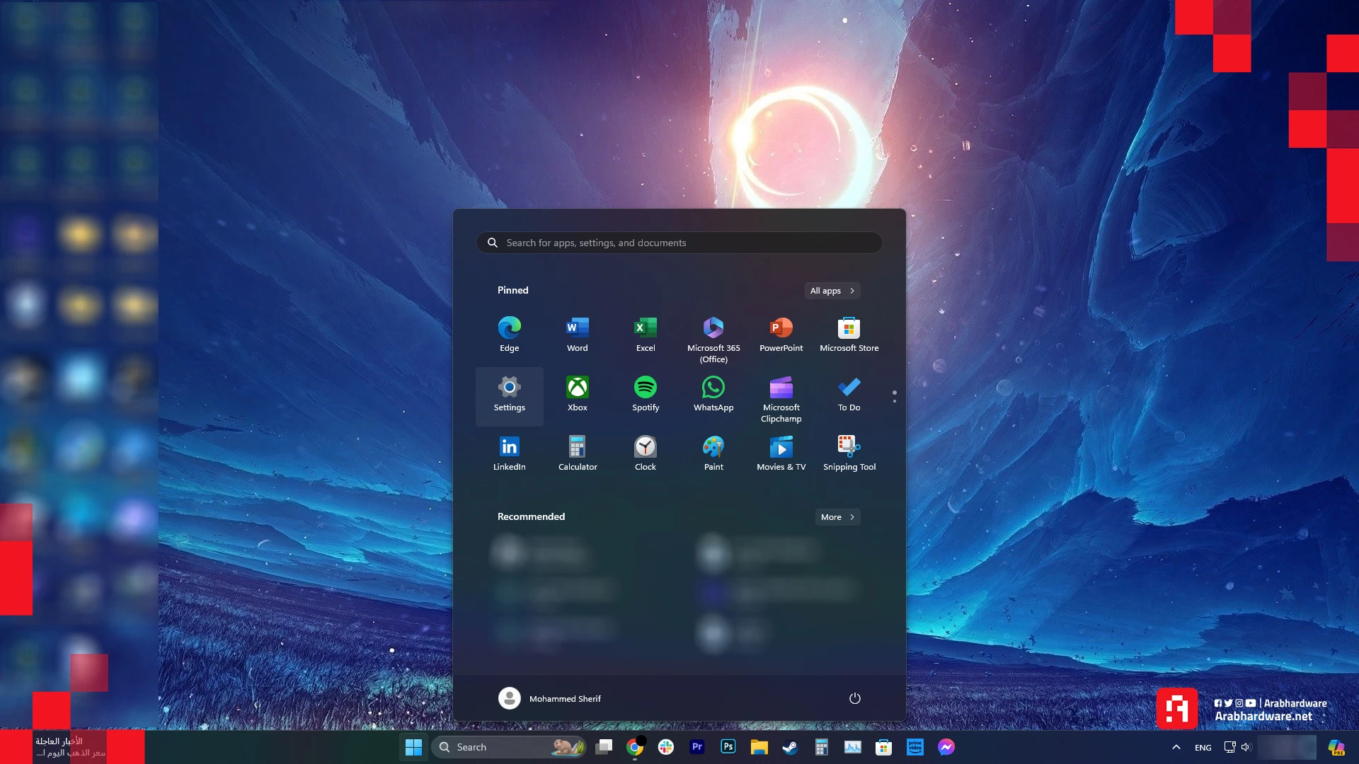This screenshot has width=1359, height=764.
Task: Launch Word from pinned apps
Action: (577, 335)
